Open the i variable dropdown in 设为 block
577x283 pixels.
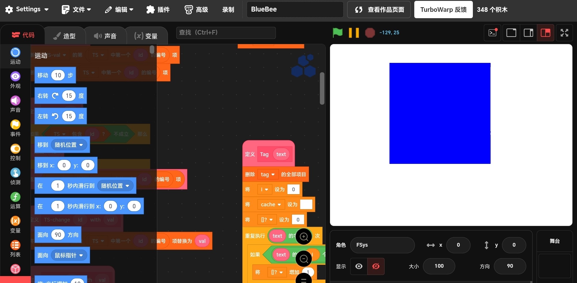click(265, 189)
